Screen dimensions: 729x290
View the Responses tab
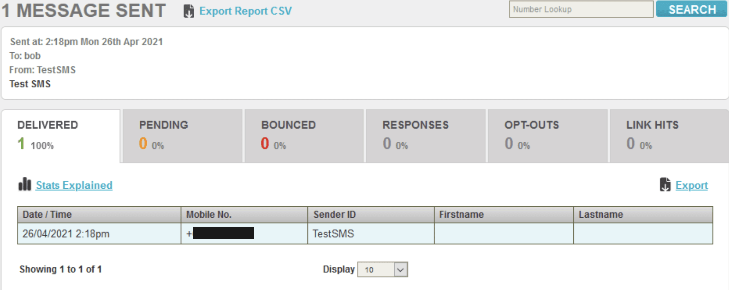pos(425,136)
